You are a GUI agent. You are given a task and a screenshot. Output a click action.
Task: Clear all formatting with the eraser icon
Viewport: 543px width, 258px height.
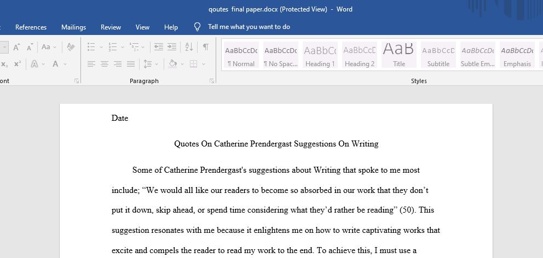[x=71, y=47]
